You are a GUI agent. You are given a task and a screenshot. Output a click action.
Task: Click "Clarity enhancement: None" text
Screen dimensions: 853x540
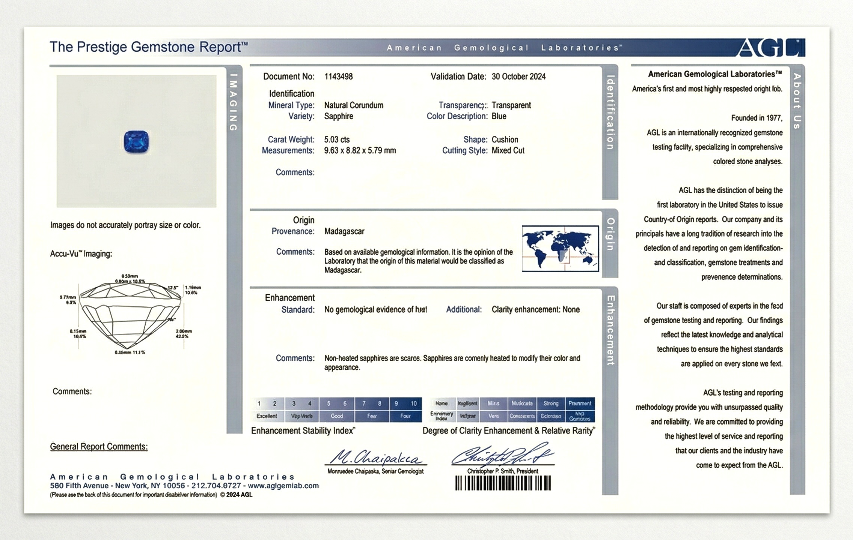pyautogui.click(x=536, y=310)
